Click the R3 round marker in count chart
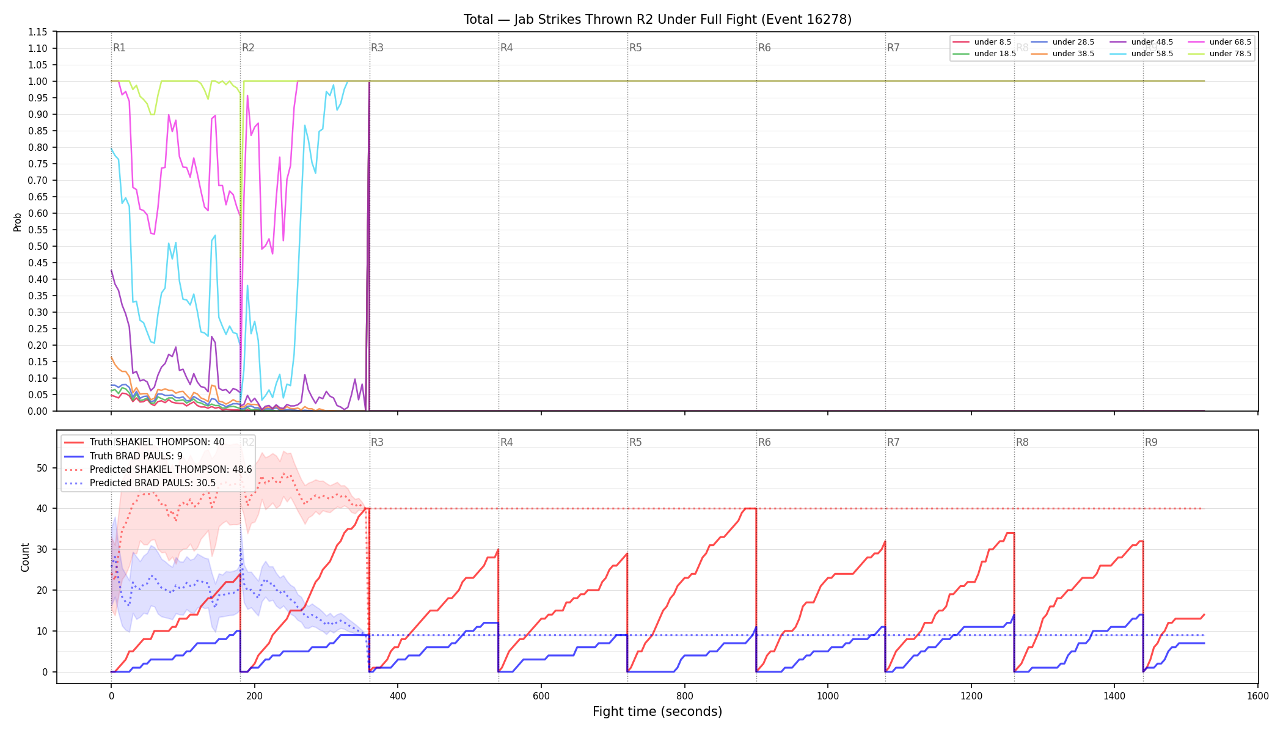The height and width of the screenshot is (733, 1283). coord(377,442)
